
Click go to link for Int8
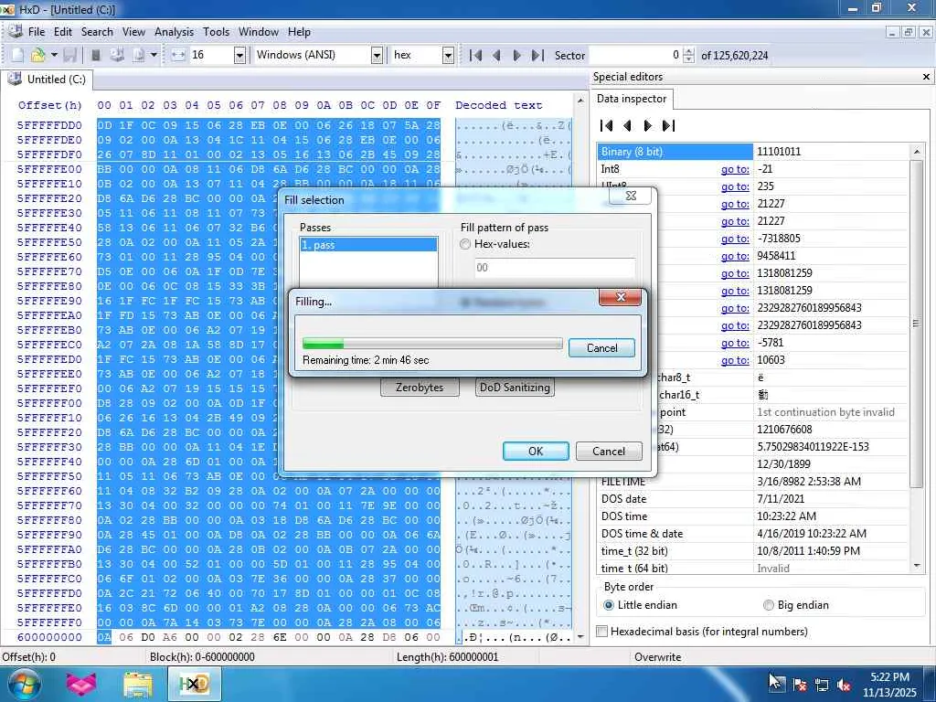tap(735, 169)
